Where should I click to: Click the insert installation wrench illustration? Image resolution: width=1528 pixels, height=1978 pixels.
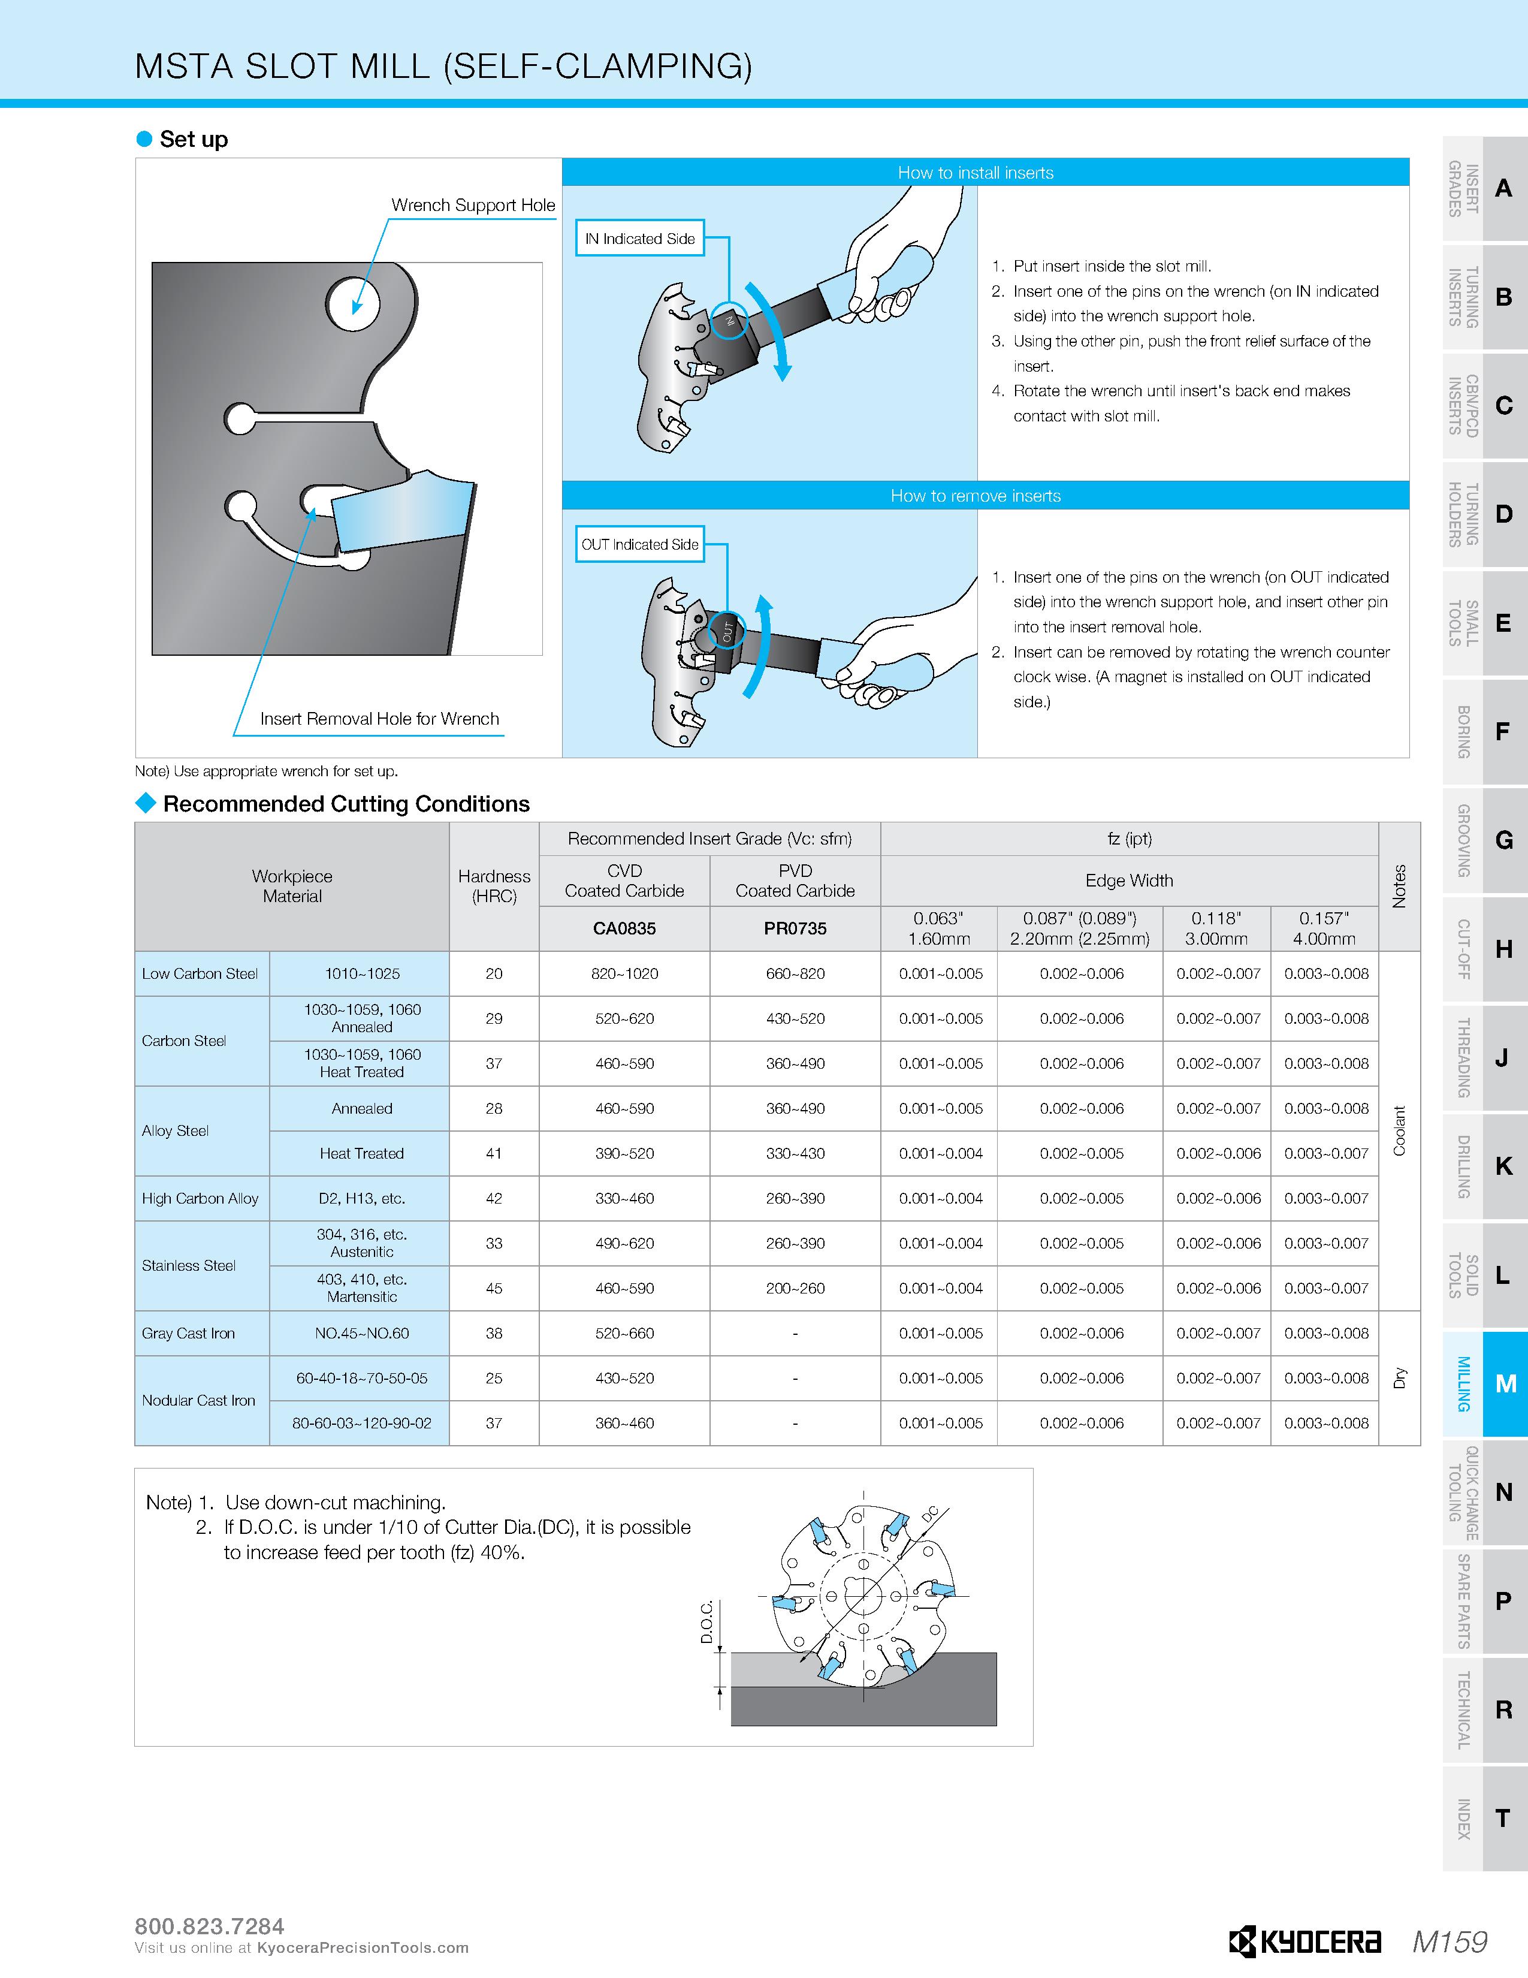(x=769, y=333)
